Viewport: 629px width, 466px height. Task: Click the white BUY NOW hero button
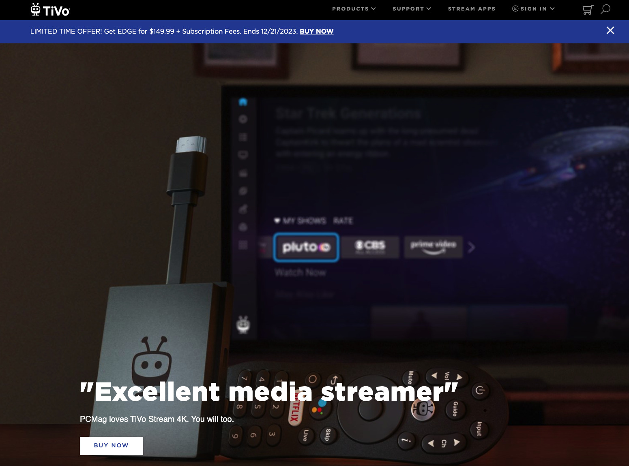(x=112, y=446)
